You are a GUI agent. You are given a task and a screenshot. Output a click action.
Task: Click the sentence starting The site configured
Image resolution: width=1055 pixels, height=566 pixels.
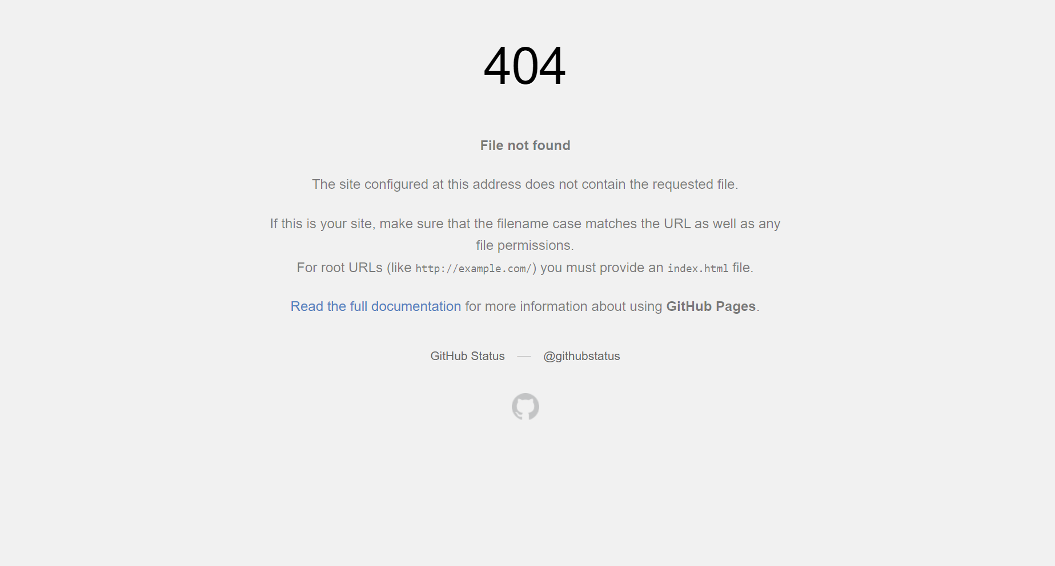click(525, 184)
